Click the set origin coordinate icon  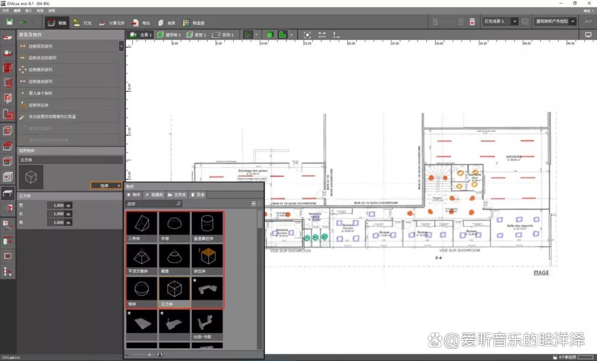[336, 35]
